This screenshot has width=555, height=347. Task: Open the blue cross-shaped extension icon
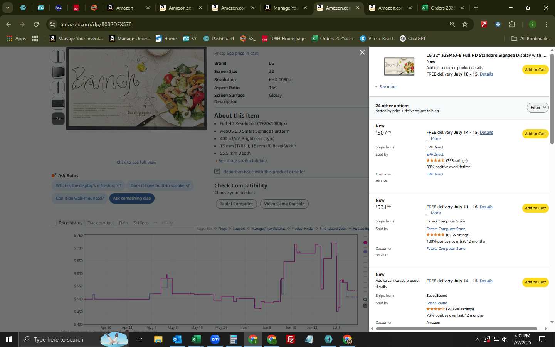click(x=498, y=24)
